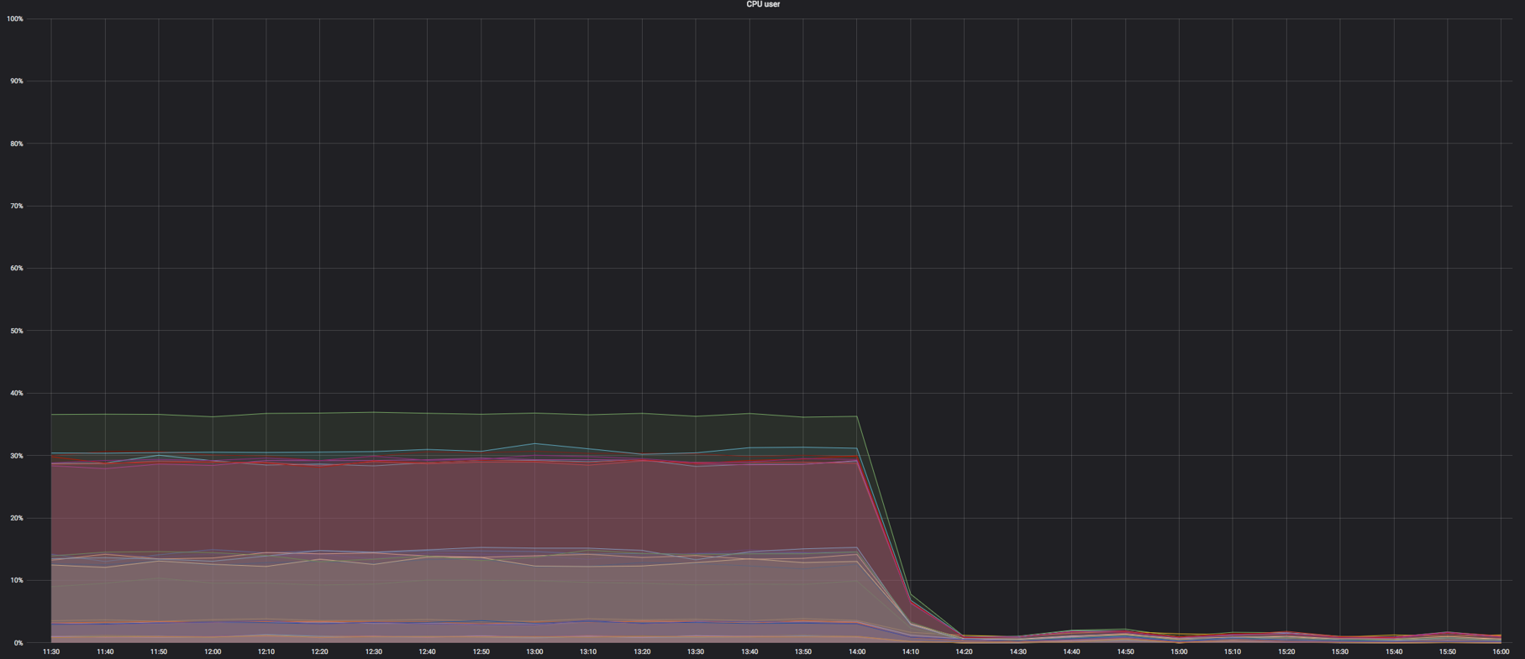Select the 12:20 time axis label
1525x659 pixels.
click(x=320, y=652)
